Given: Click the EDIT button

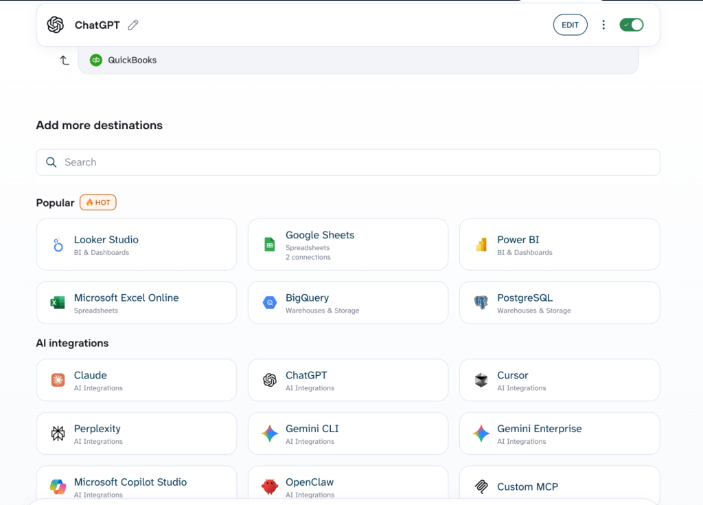Looking at the screenshot, I should point(570,25).
